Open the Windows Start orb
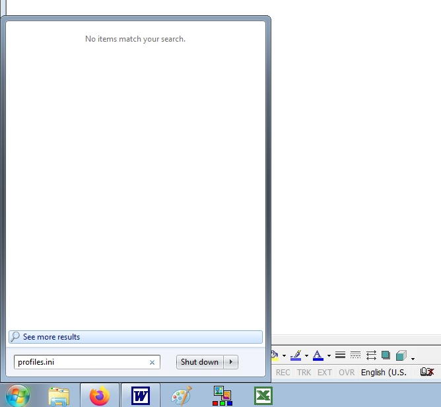441x407 pixels. (18, 396)
